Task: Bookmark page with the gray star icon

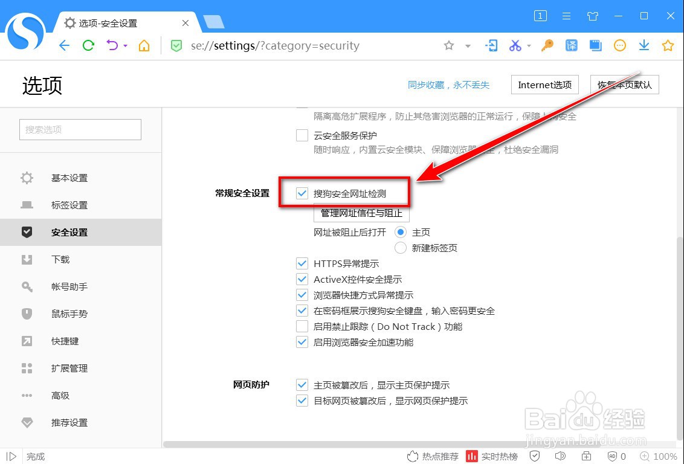Action: click(449, 45)
